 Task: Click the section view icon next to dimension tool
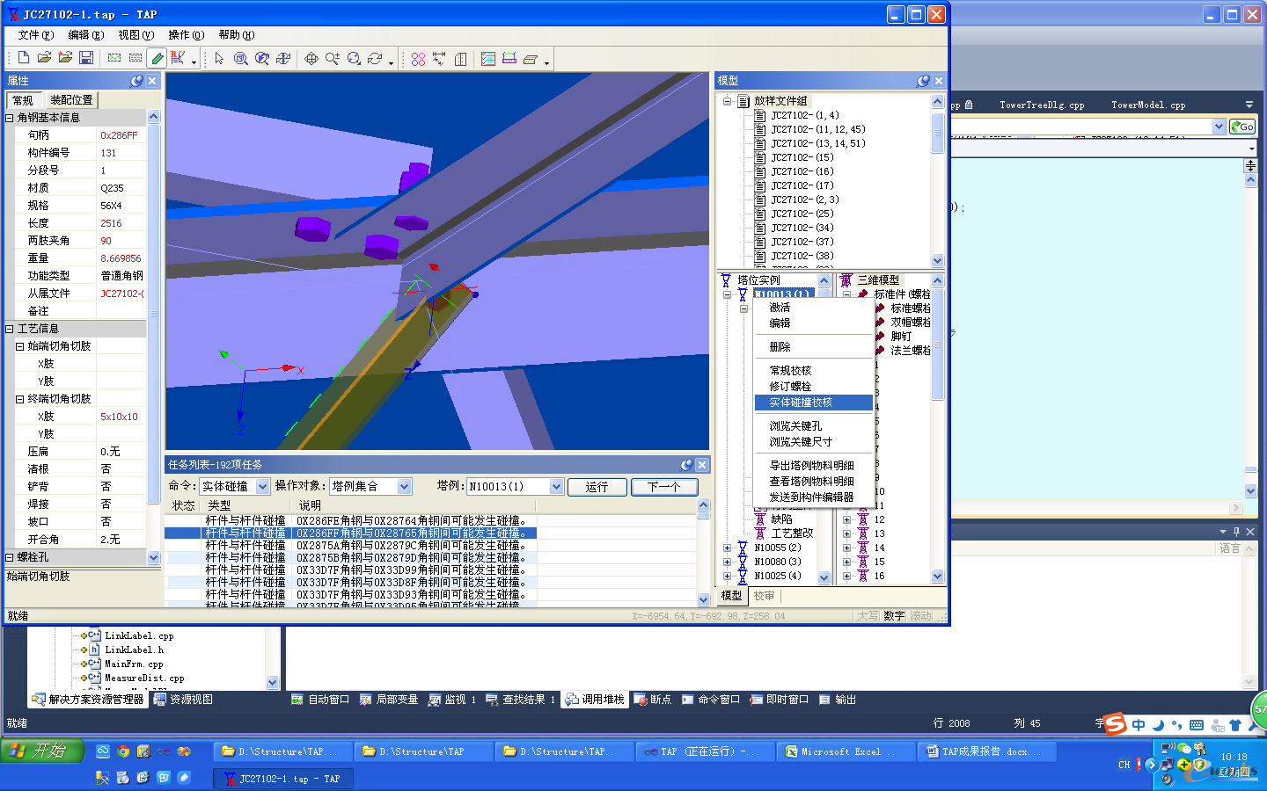[x=460, y=58]
